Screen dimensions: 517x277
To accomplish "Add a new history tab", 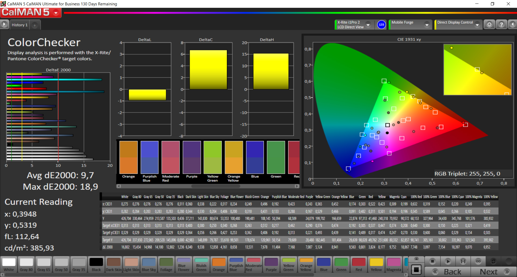I will 35,25.
